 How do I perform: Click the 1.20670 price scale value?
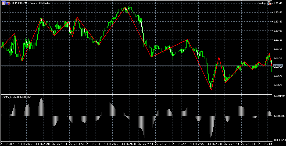(278, 76)
